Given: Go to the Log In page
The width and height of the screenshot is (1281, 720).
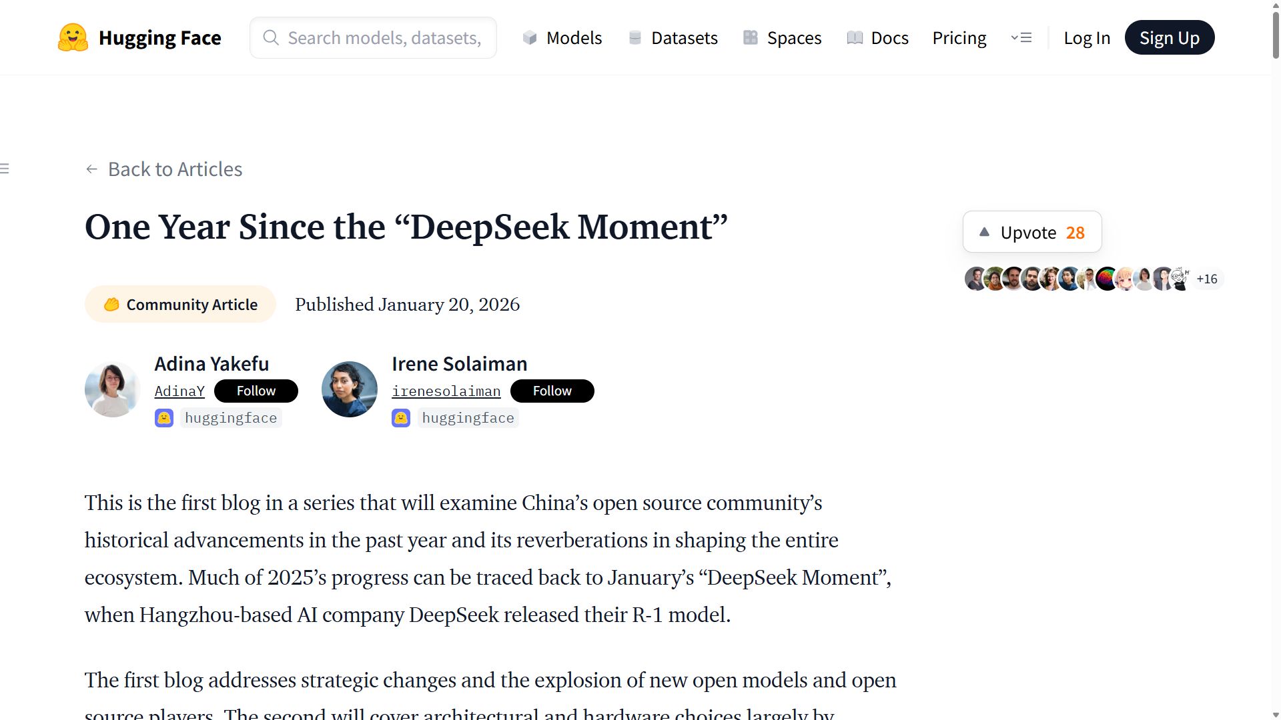Looking at the screenshot, I should [x=1086, y=38].
